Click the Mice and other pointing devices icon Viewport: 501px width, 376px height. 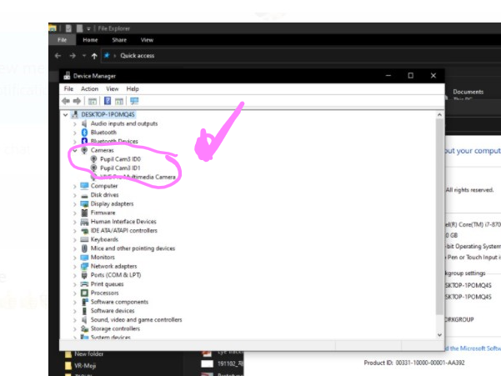[x=84, y=248]
